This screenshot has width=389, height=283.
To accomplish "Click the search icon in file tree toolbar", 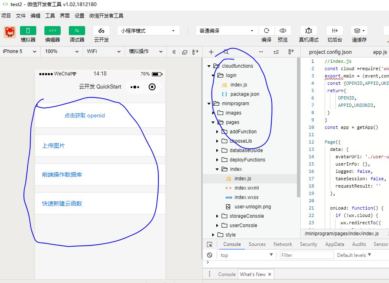I will (x=226, y=52).
